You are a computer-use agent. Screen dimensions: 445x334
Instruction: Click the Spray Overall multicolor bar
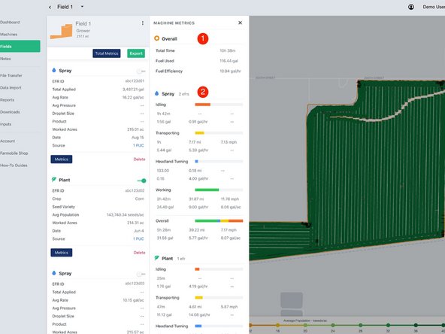[219, 220]
